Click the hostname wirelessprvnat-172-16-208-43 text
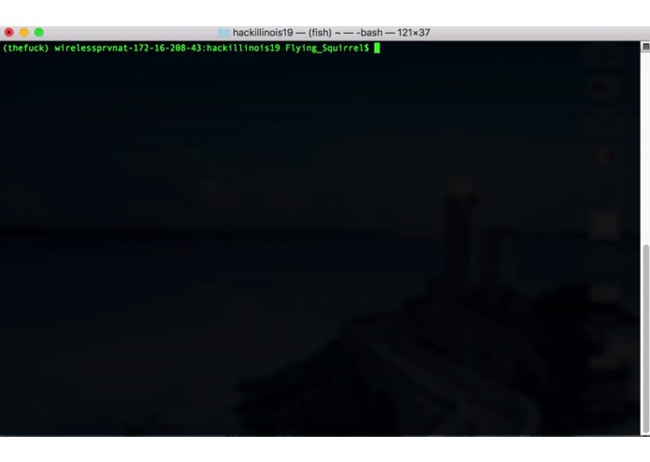 click(128, 48)
